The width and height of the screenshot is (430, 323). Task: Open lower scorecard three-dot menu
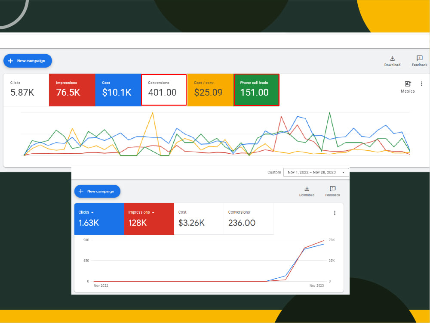pyautogui.click(x=335, y=213)
